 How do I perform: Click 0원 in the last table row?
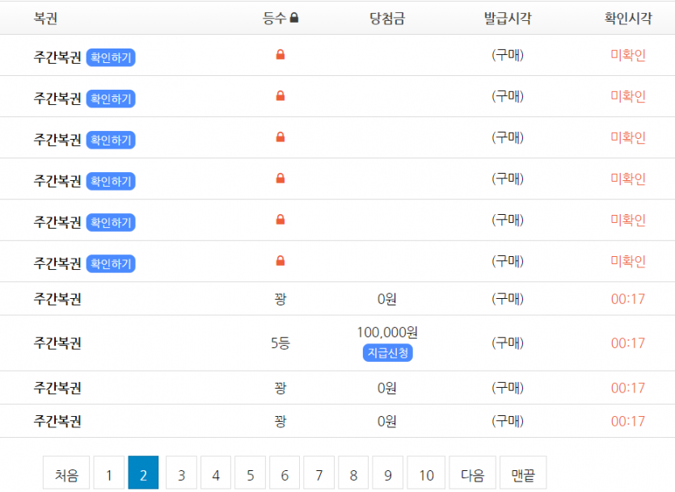coord(387,421)
